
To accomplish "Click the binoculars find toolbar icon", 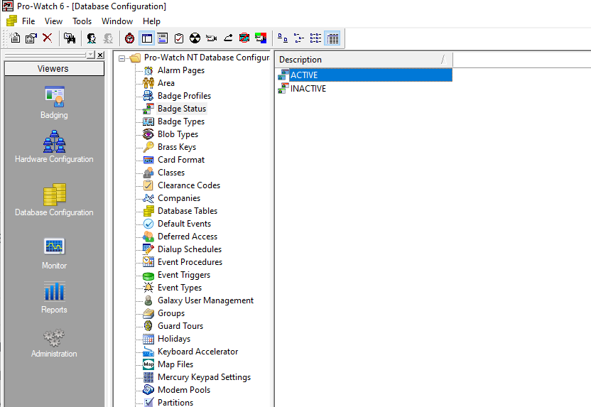I will pyautogui.click(x=69, y=38).
